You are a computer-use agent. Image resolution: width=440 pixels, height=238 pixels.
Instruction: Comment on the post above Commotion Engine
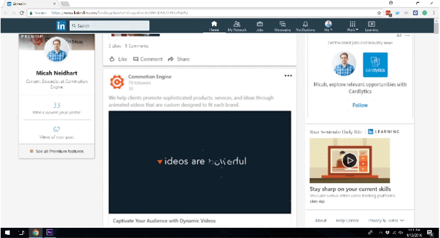point(148,59)
